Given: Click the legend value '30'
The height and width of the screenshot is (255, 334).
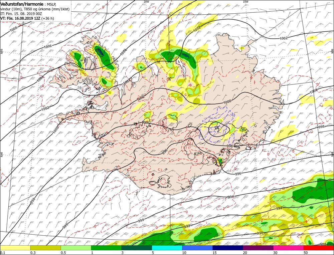Looking at the screenshot, I should (x=276, y=253).
